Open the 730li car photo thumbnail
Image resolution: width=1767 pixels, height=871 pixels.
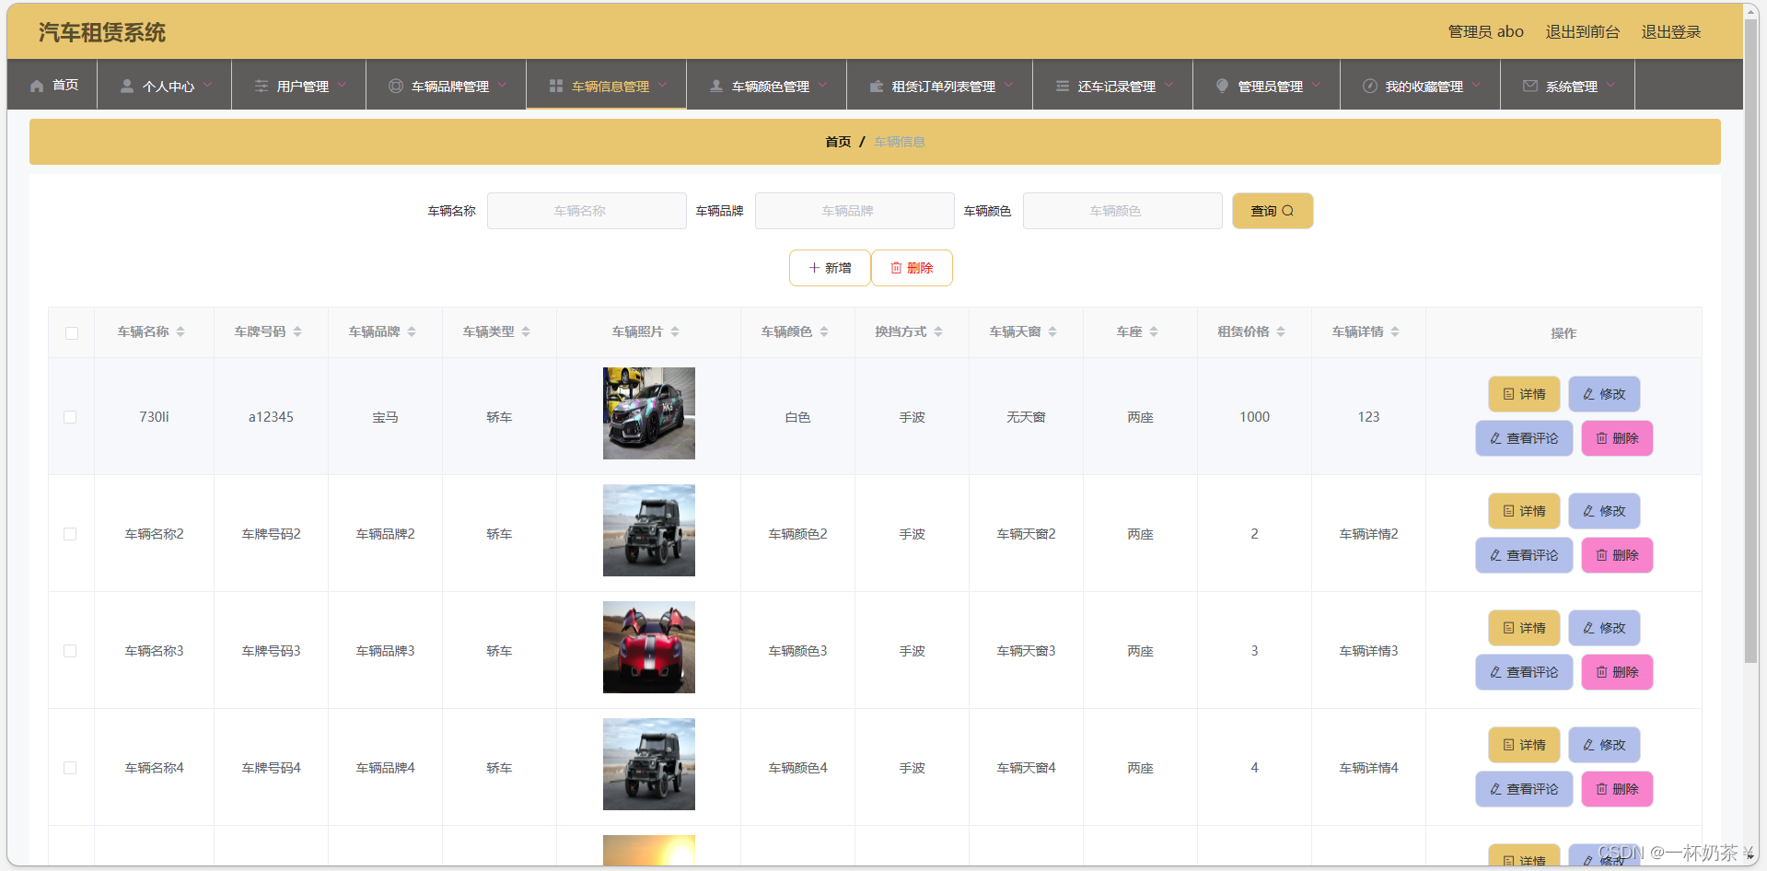click(649, 413)
